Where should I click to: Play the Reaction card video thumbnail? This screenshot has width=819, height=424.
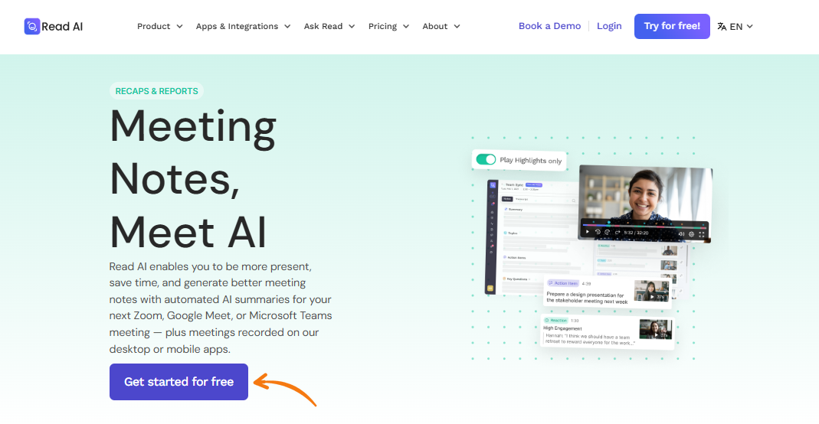point(656,330)
